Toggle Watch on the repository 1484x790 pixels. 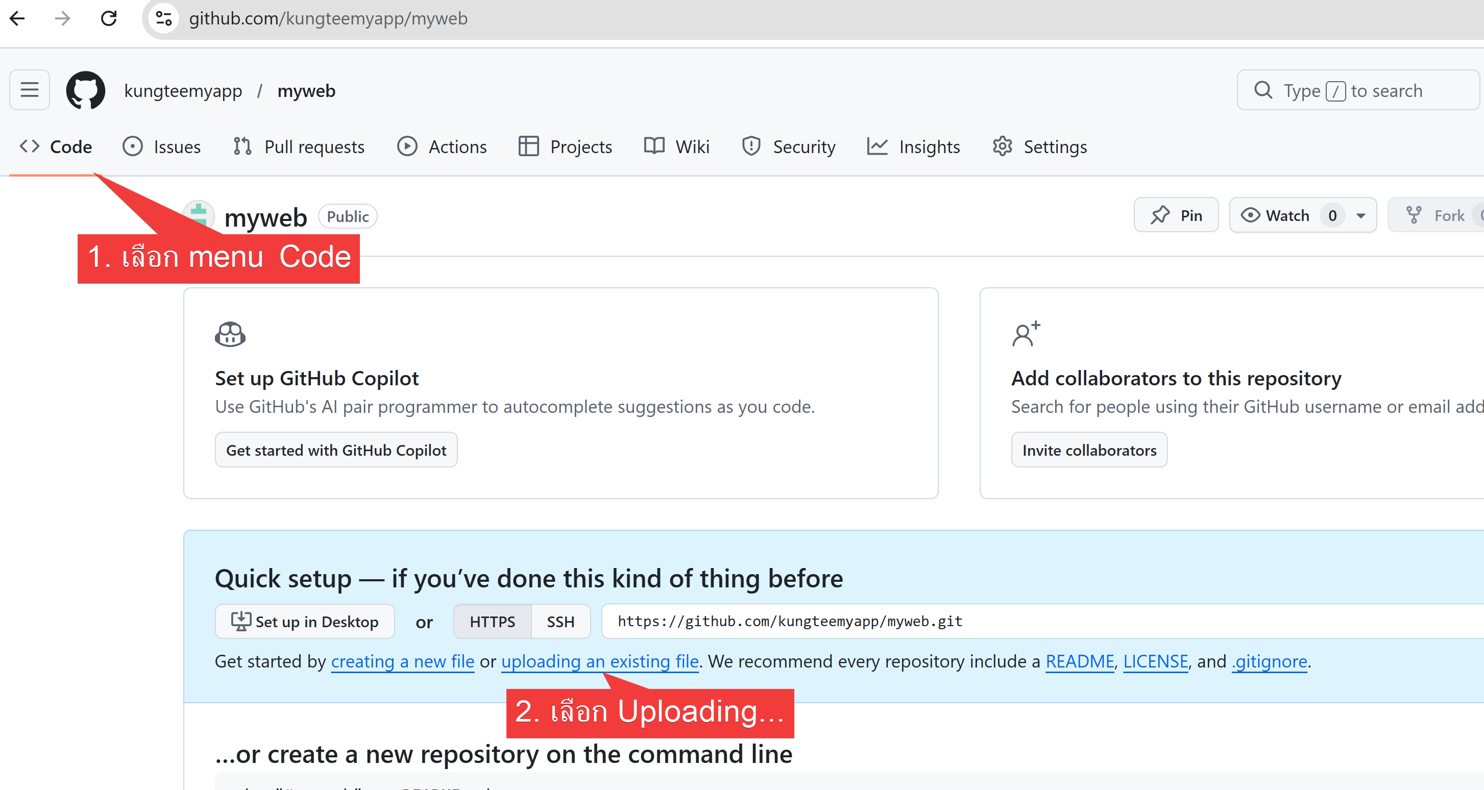(x=1276, y=215)
